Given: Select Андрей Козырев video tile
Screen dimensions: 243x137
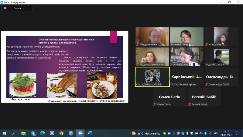Looking at the screenshot, I should [x=221, y=57].
